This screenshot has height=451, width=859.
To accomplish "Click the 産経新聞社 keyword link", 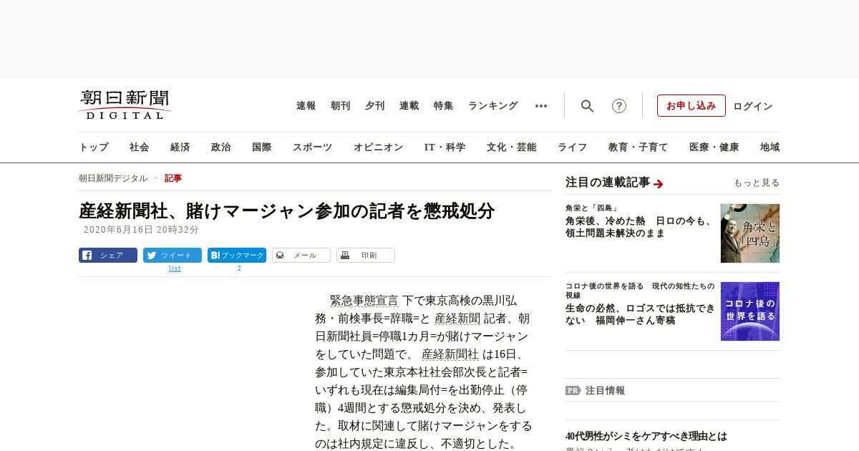I will pos(450,354).
